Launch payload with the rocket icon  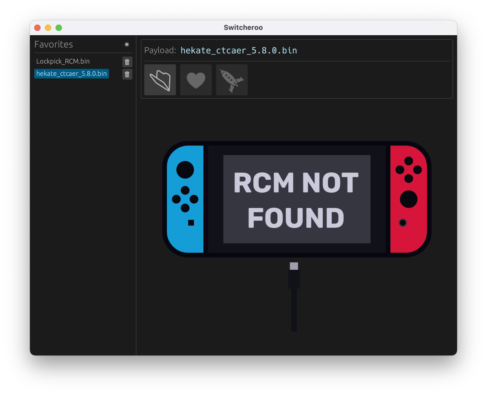point(232,80)
